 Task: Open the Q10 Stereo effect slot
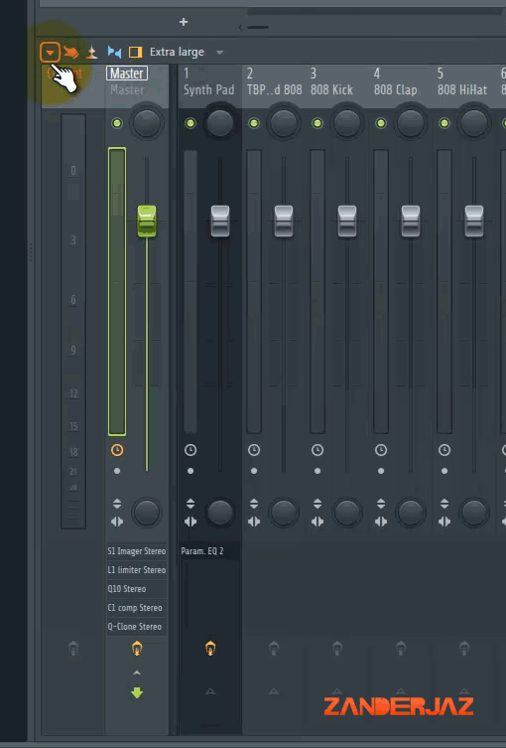coord(137,589)
